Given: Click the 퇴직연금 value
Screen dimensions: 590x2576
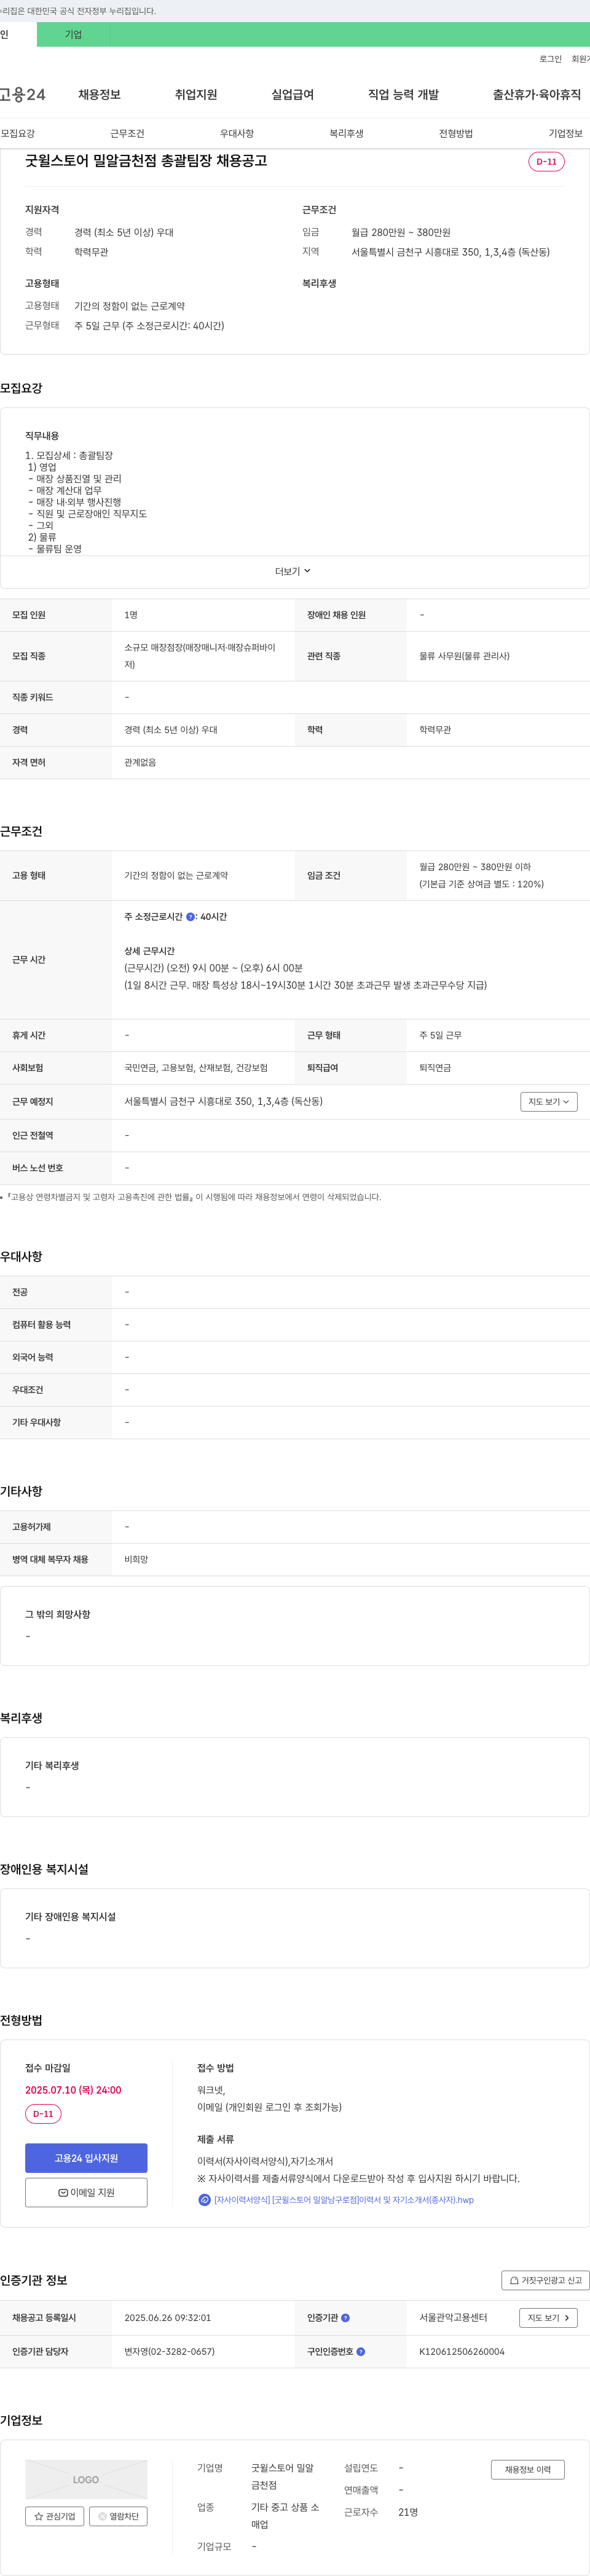Looking at the screenshot, I should (435, 1068).
